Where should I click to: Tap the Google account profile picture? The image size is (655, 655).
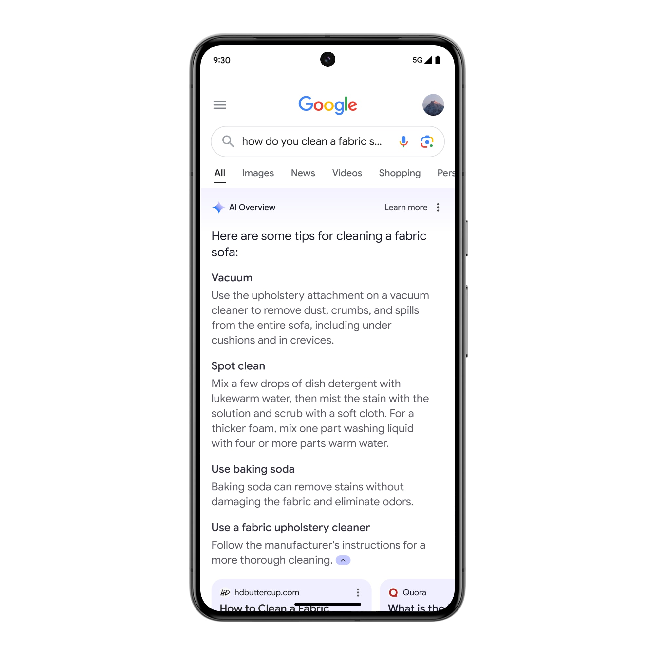(x=434, y=105)
